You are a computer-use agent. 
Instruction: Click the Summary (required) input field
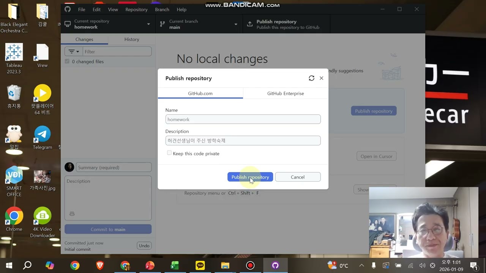pos(114,167)
